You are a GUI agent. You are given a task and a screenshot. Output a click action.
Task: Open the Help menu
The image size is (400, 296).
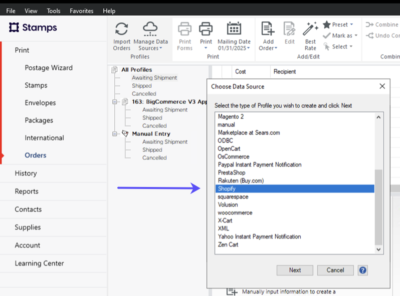point(109,11)
